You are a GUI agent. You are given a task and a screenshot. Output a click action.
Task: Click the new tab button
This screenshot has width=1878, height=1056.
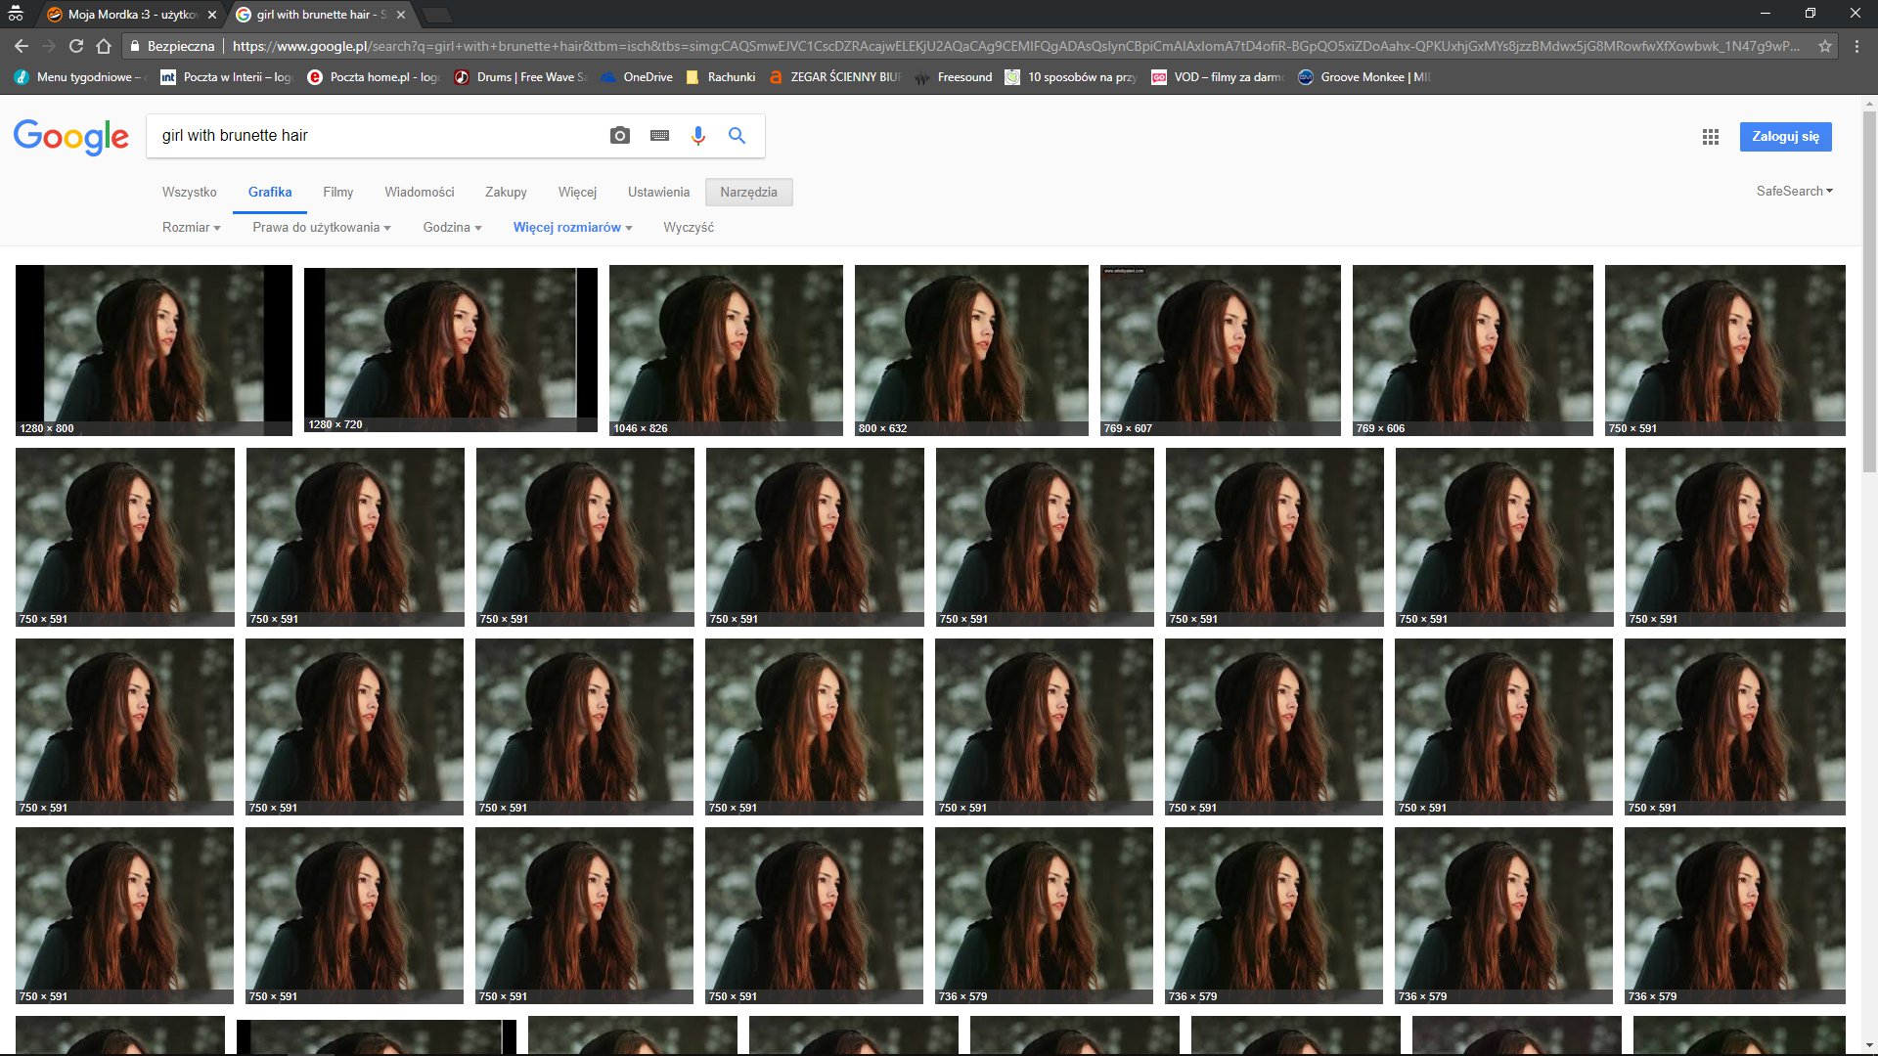click(437, 15)
